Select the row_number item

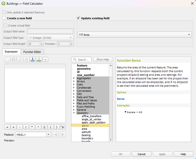[86, 75]
